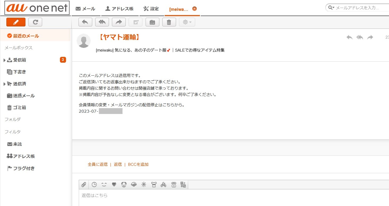Click the reply-all icon in message header

(360, 38)
